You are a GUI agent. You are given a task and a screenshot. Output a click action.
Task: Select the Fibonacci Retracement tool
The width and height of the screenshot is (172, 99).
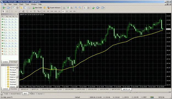[27, 11]
